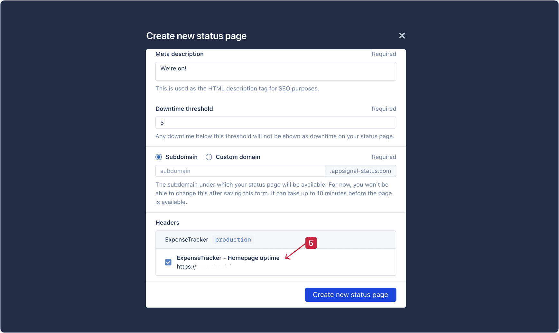Click Required label beside Downtime threshold
559x333 pixels.
[384, 108]
